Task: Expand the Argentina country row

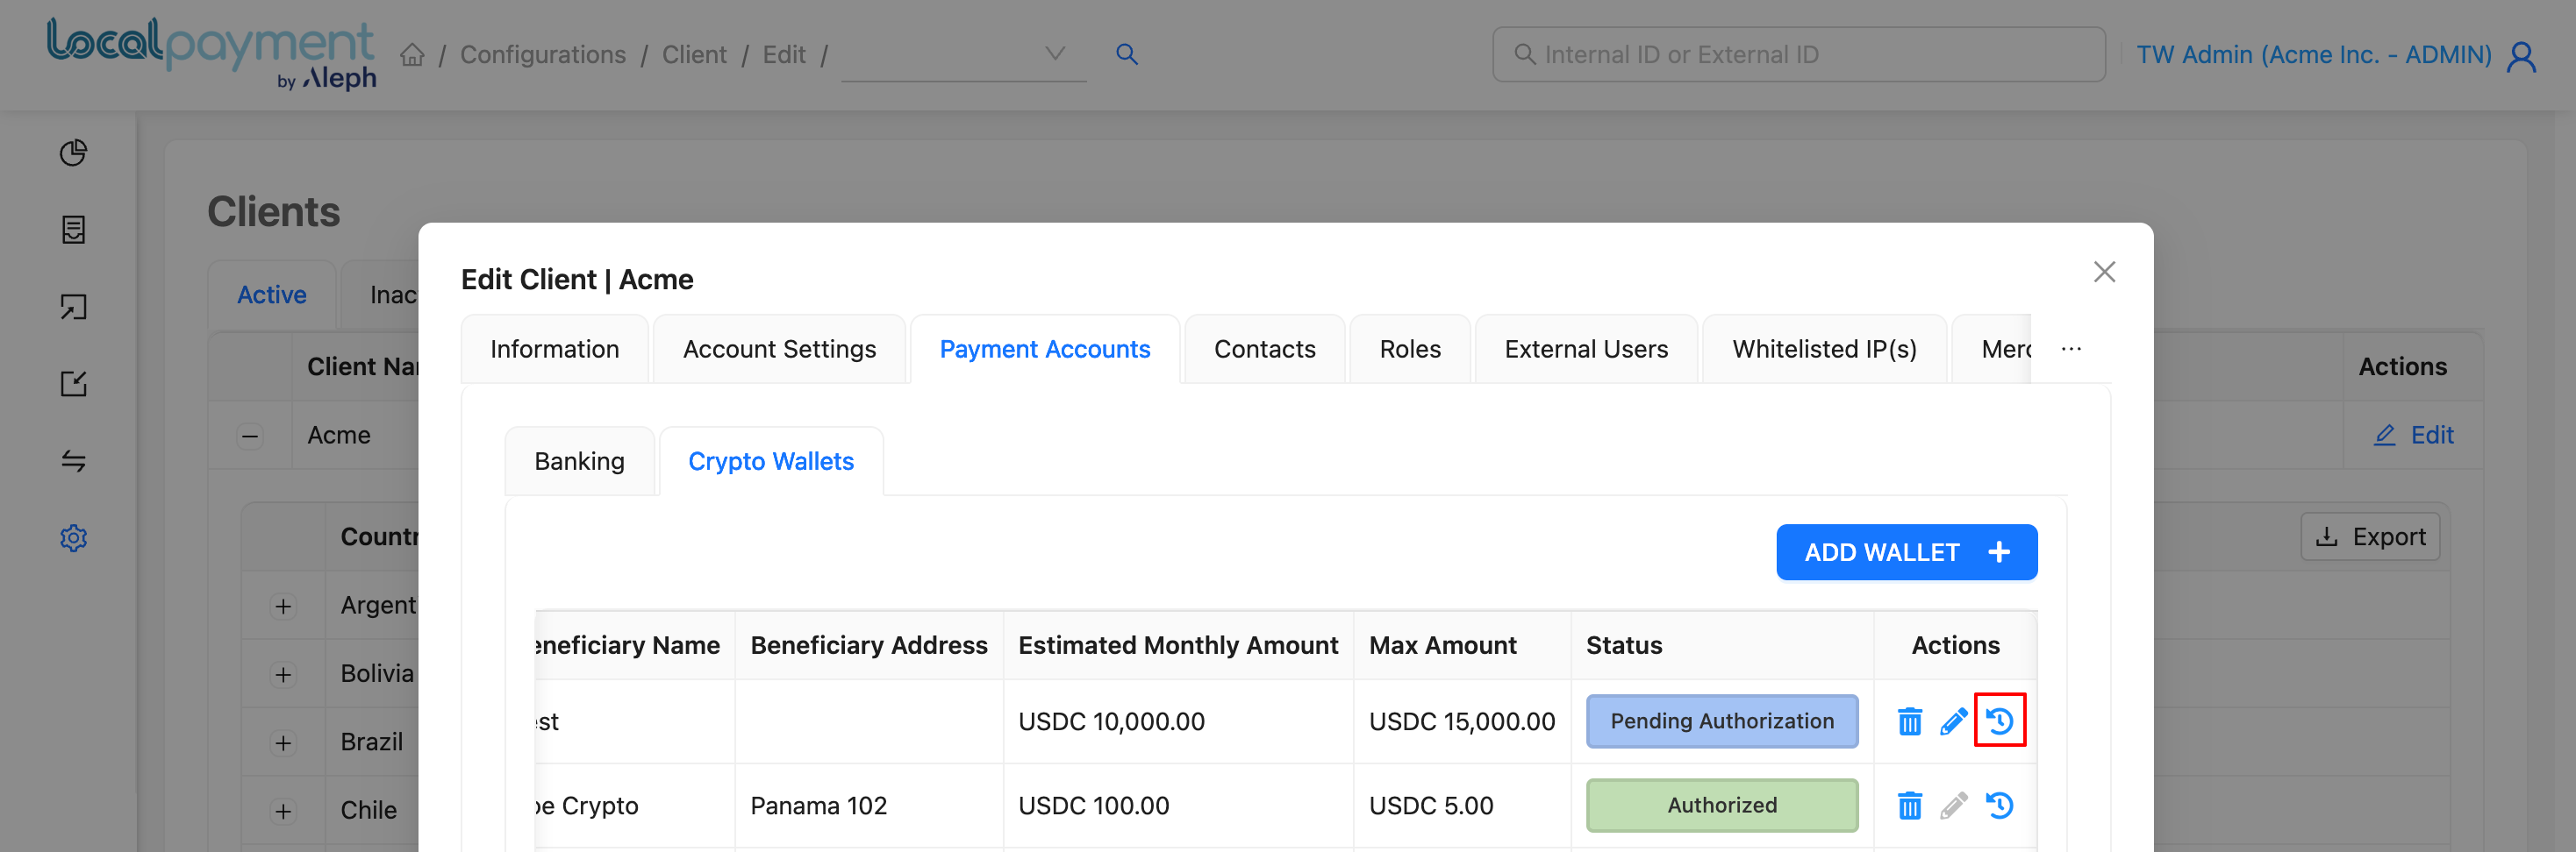Action: pyautogui.click(x=284, y=607)
